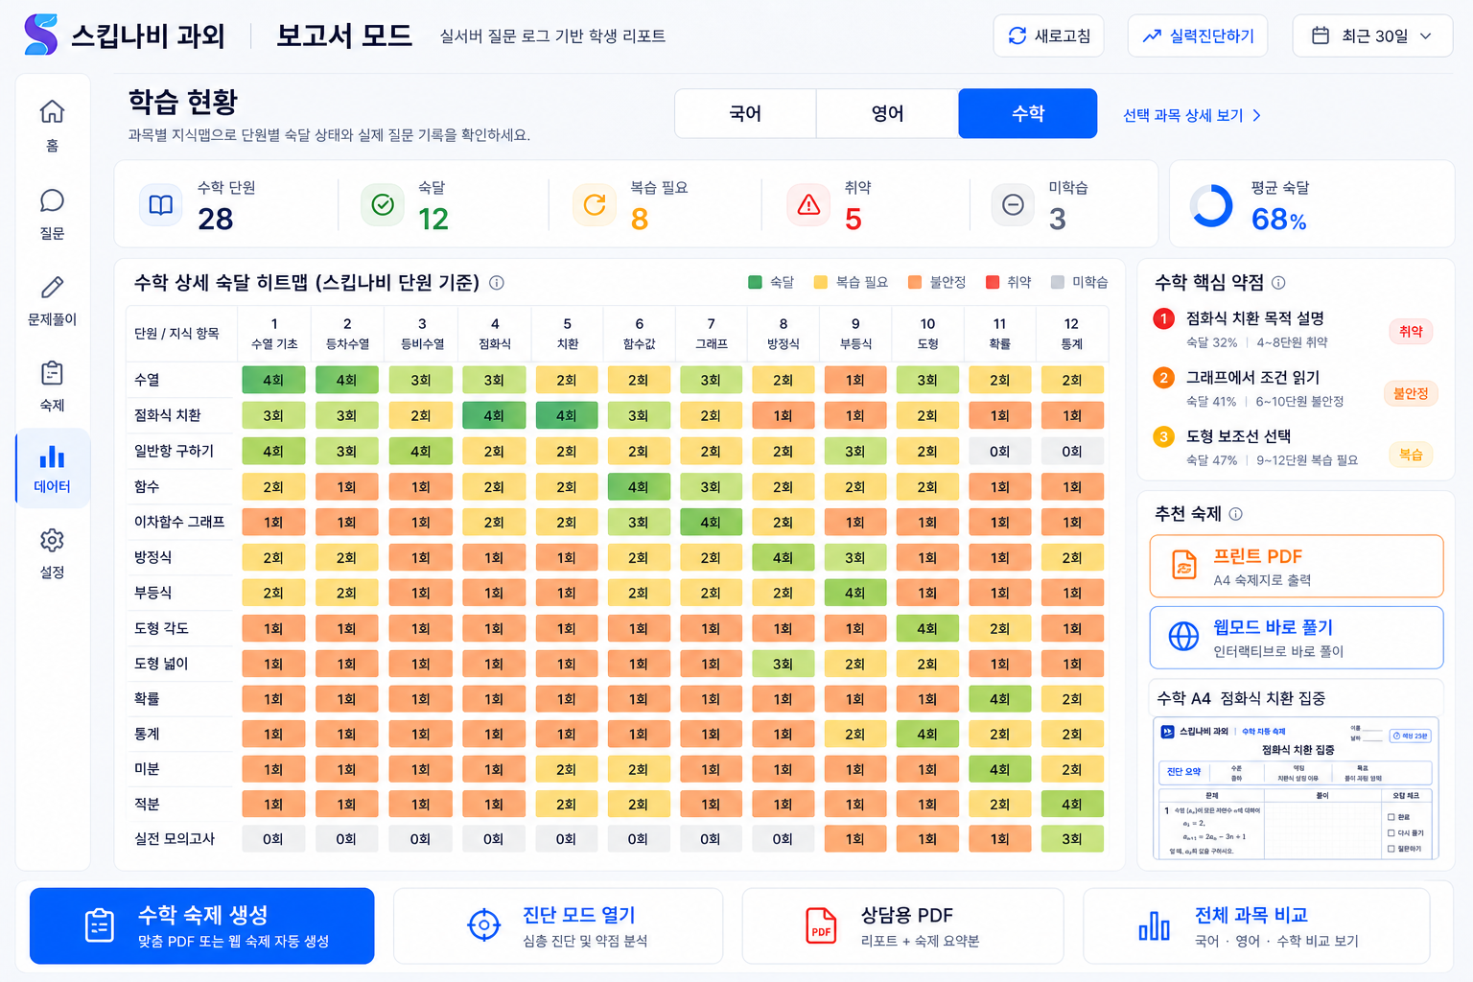This screenshot has height=982, width=1473.
Task: Click the 이차함수 그래프 row label
Action: pyautogui.click(x=179, y=522)
